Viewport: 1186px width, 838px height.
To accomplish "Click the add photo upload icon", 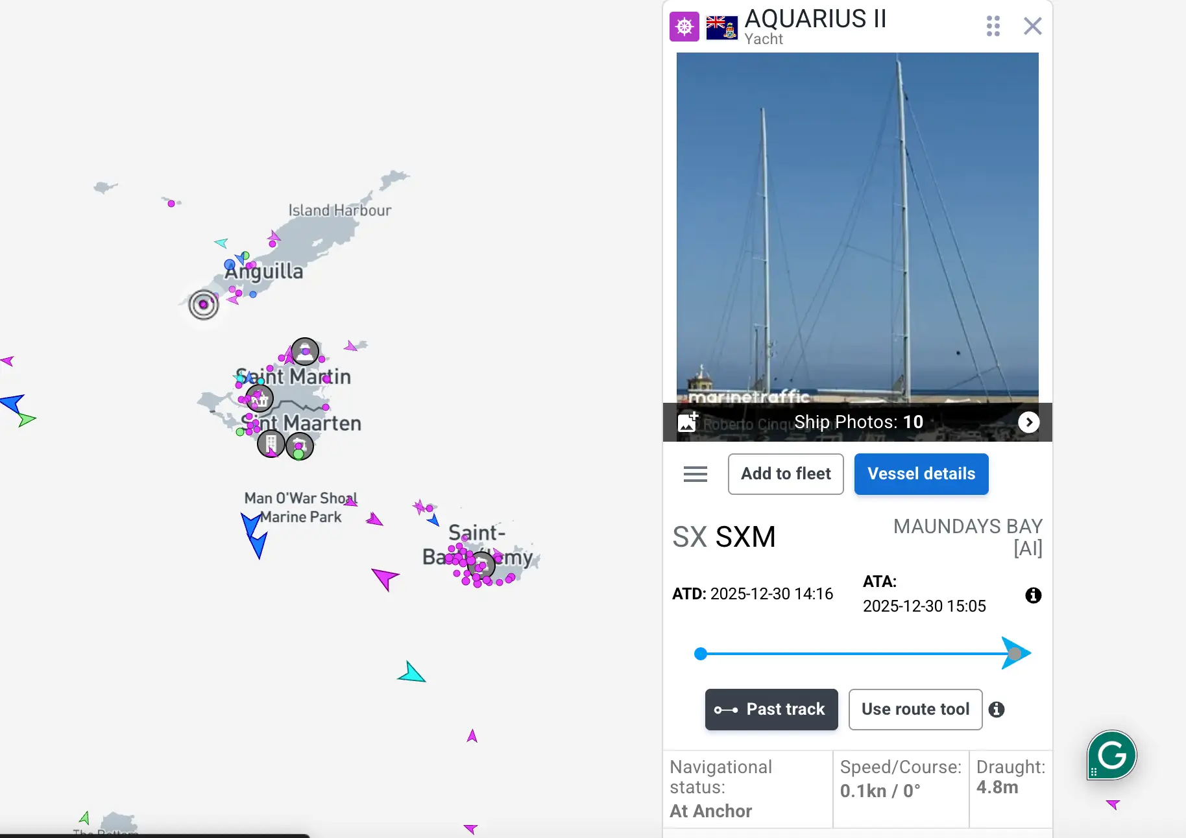I will pos(688,422).
